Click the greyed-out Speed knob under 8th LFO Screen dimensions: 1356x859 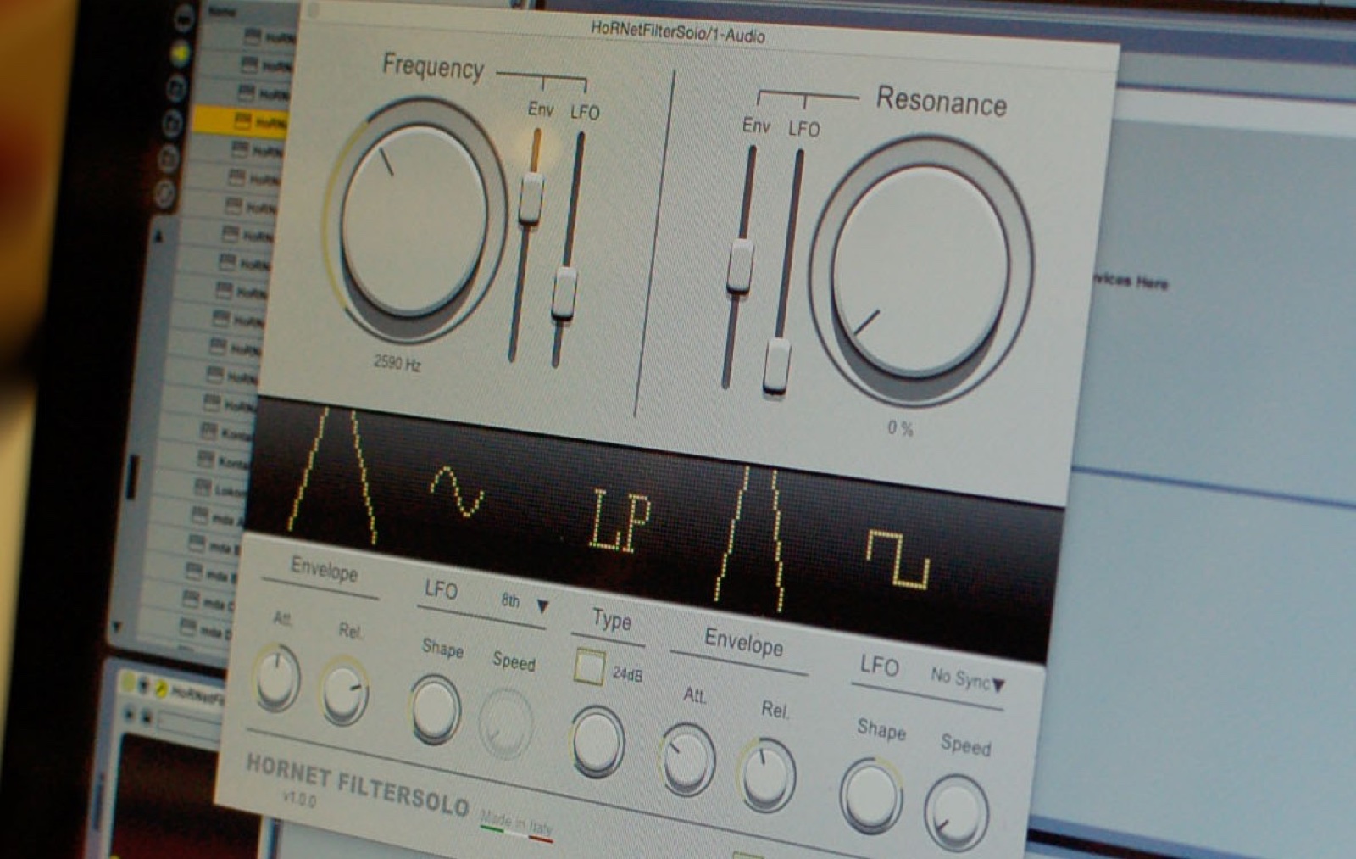(x=506, y=723)
